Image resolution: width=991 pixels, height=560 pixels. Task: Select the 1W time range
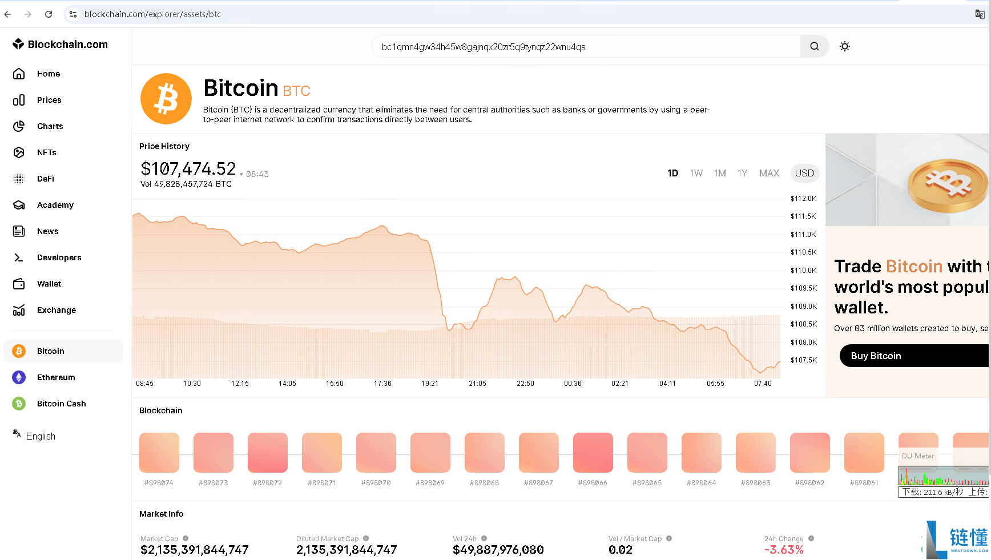click(696, 173)
